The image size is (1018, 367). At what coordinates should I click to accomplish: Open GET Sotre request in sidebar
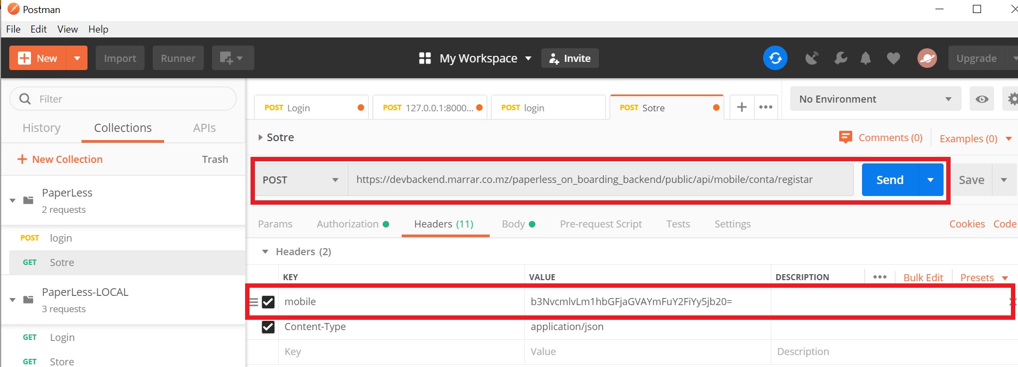(127, 262)
